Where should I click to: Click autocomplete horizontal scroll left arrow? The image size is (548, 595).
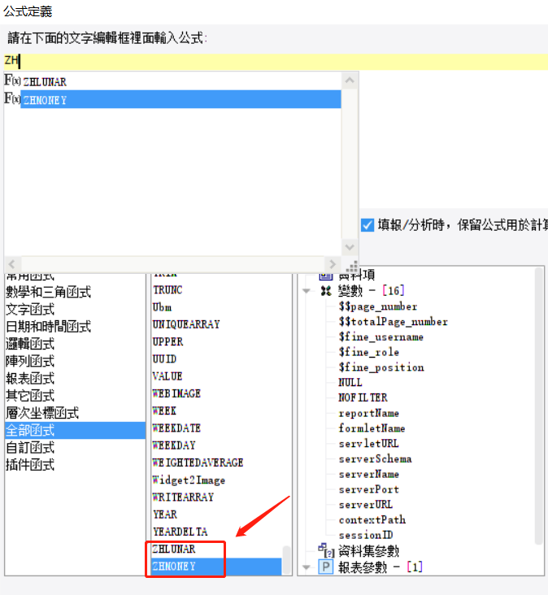click(x=11, y=263)
